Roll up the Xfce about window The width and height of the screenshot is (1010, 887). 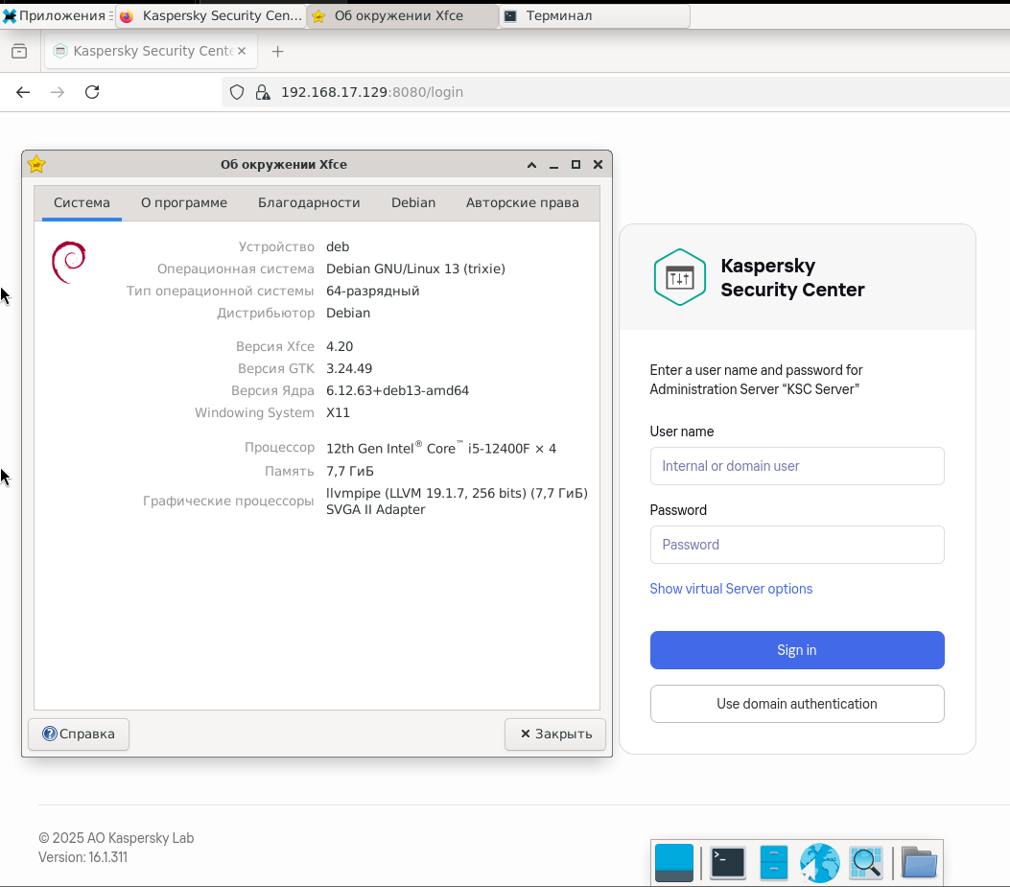tap(531, 165)
